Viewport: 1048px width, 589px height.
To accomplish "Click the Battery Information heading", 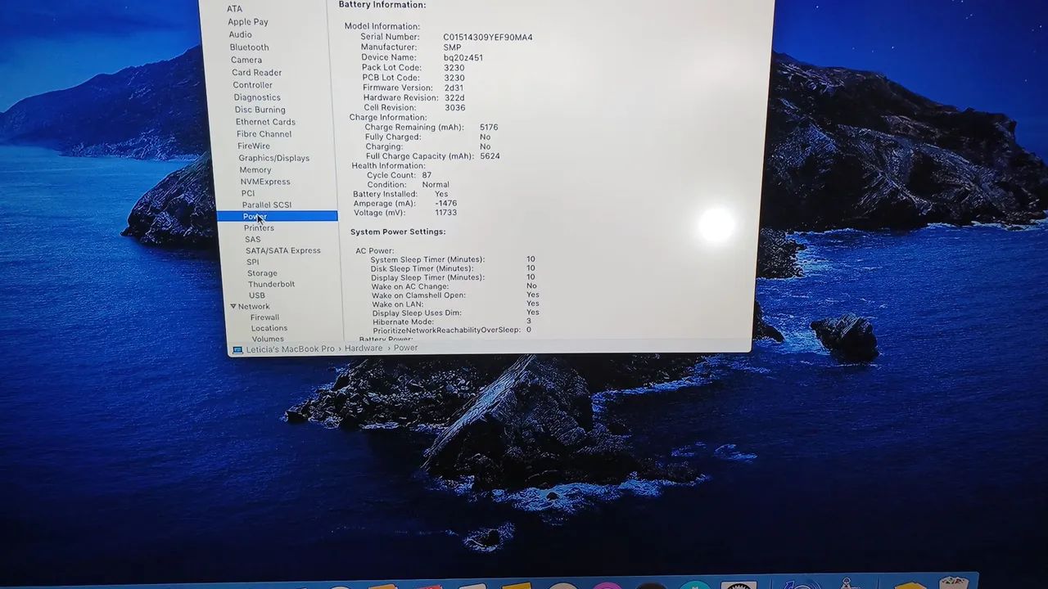I will point(382,5).
